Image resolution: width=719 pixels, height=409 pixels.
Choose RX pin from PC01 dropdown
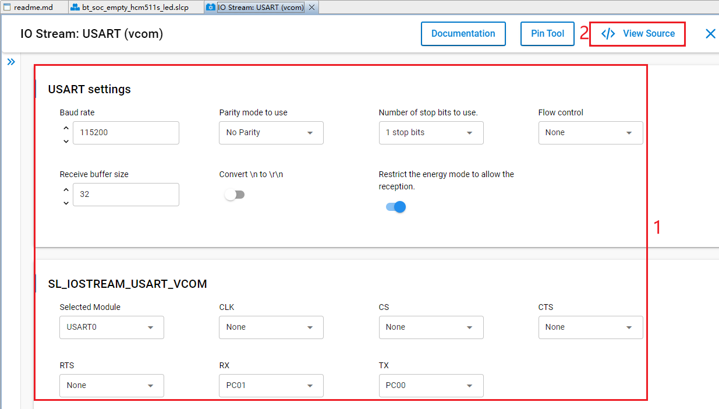tap(271, 386)
